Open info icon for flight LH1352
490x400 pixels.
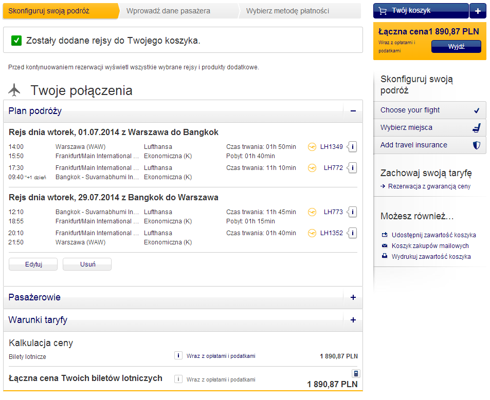coord(353,233)
